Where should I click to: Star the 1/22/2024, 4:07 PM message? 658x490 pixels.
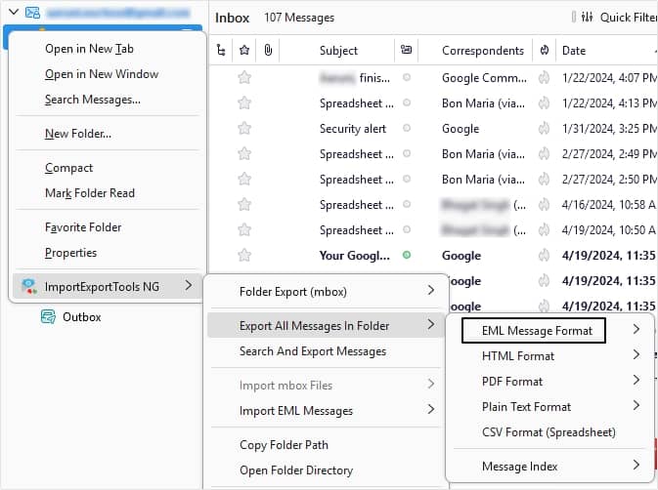pyautogui.click(x=244, y=77)
